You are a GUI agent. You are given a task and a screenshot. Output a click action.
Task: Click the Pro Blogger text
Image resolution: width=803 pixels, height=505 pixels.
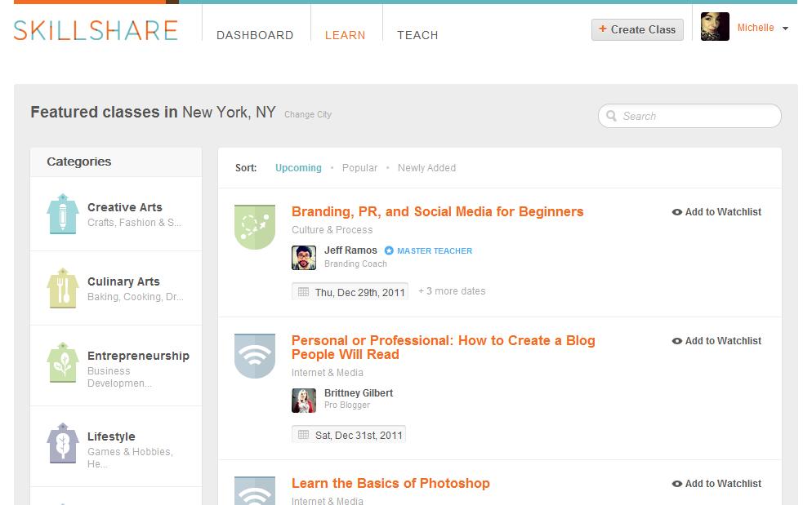pos(347,405)
